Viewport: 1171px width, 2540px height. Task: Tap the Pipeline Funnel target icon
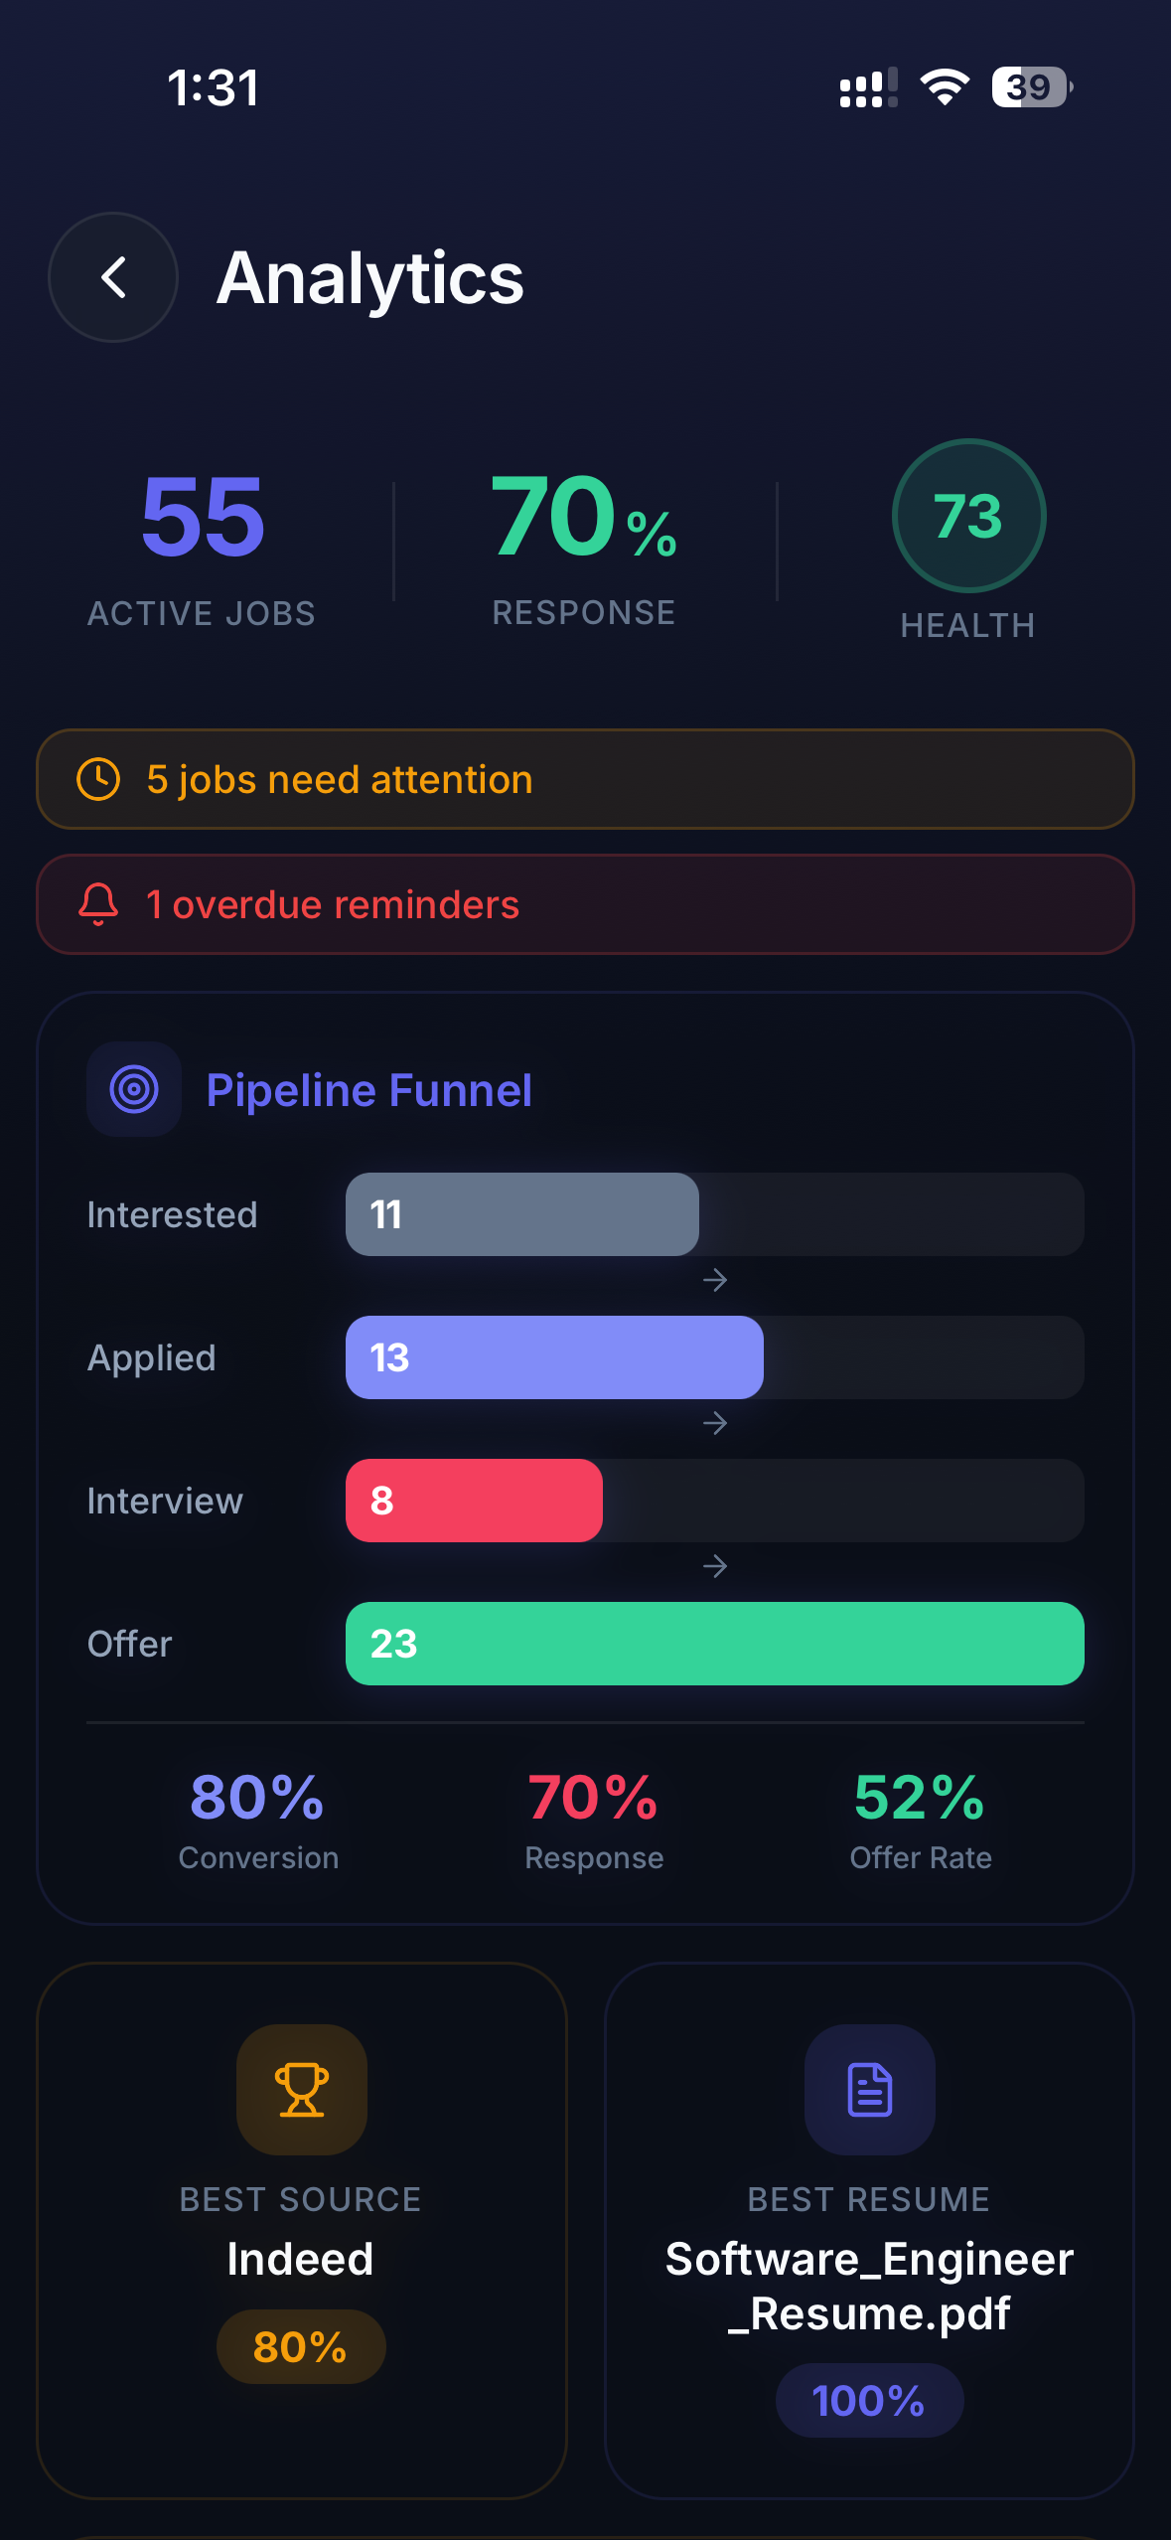coord(134,1089)
